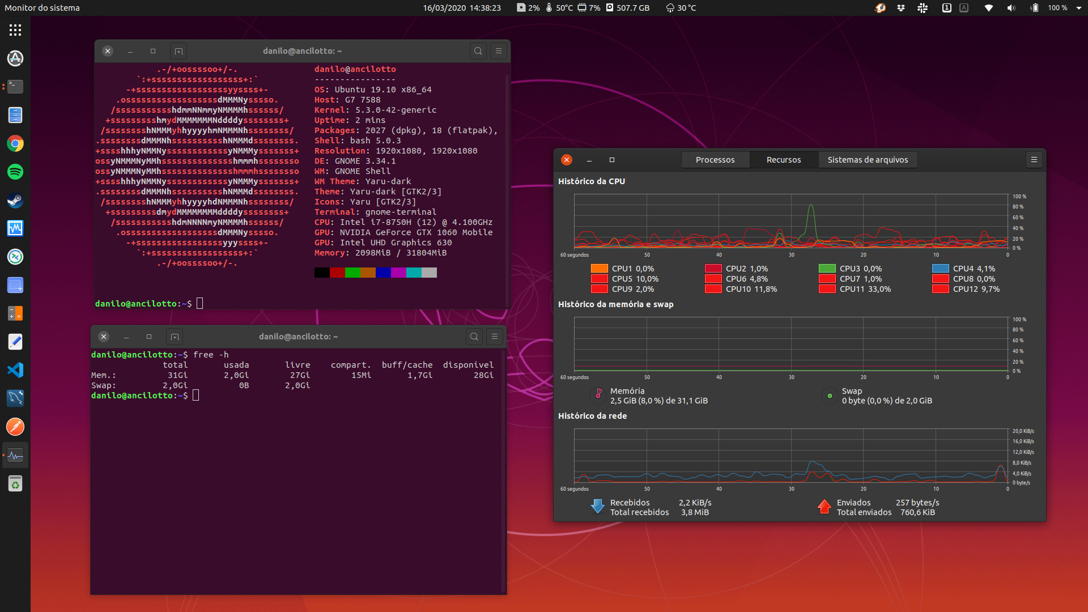Click the CPU4 blue color swatch
The width and height of the screenshot is (1088, 612).
[940, 269]
